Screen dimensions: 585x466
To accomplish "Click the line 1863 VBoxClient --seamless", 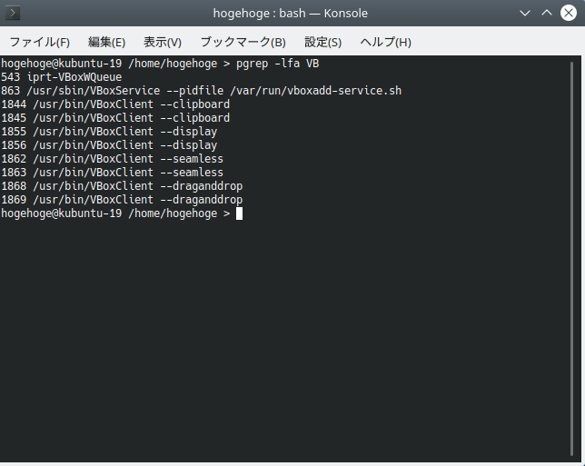I will 113,173.
